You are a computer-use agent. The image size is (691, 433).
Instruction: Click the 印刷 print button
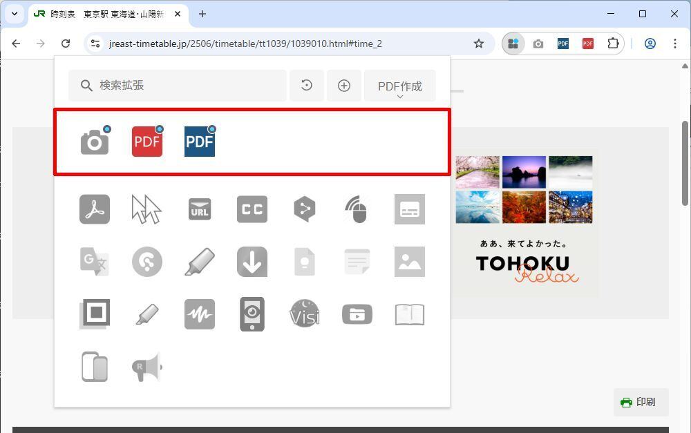pos(641,402)
